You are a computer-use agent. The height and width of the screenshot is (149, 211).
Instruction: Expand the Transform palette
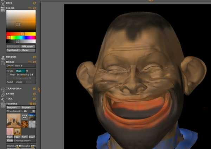click(x=13, y=89)
